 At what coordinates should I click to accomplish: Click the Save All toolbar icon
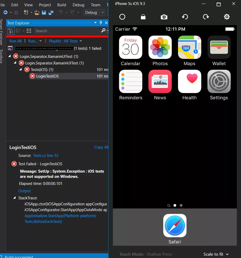tap(51, 13)
